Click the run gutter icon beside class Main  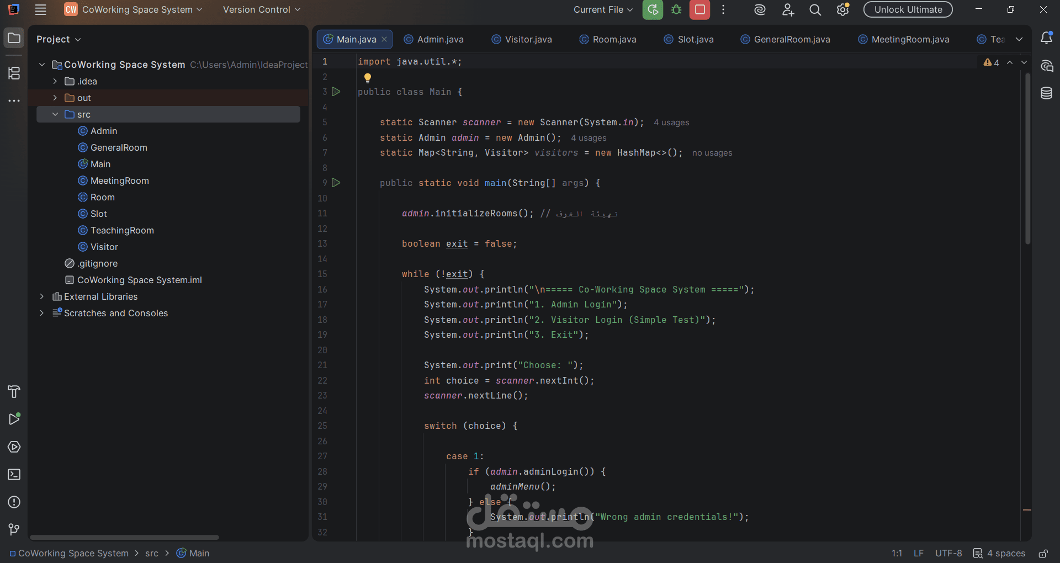tap(336, 92)
